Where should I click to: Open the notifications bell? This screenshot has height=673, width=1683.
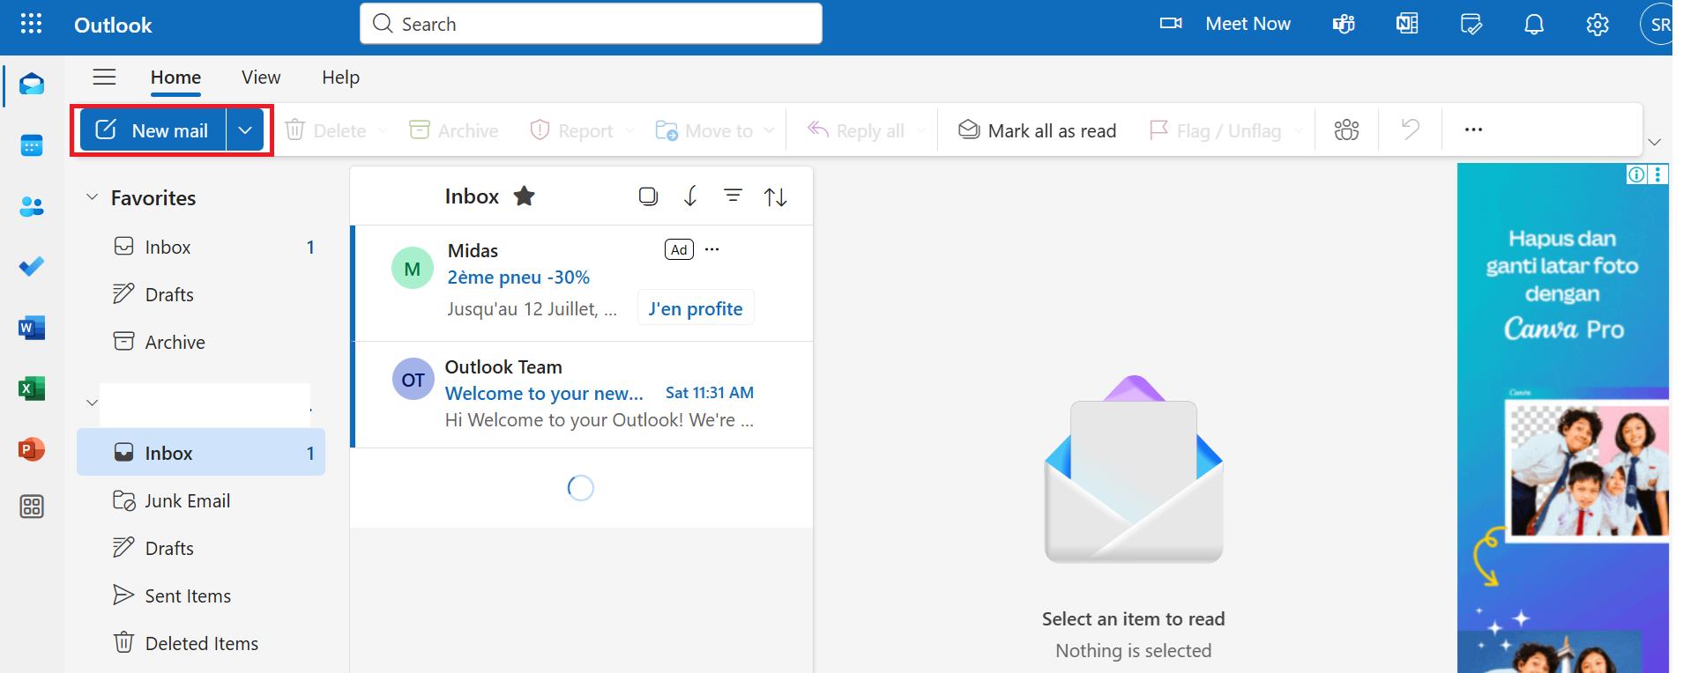[1534, 25]
